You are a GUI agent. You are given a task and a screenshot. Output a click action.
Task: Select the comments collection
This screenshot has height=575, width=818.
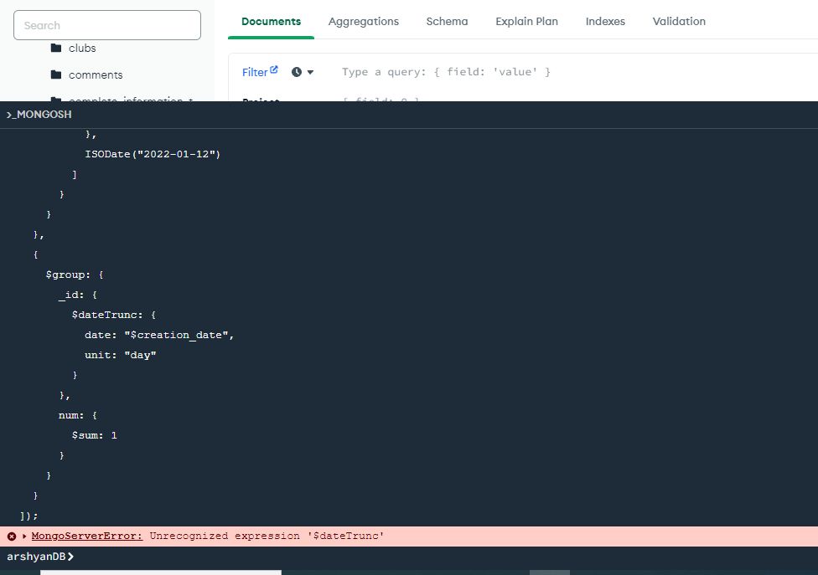tap(96, 75)
